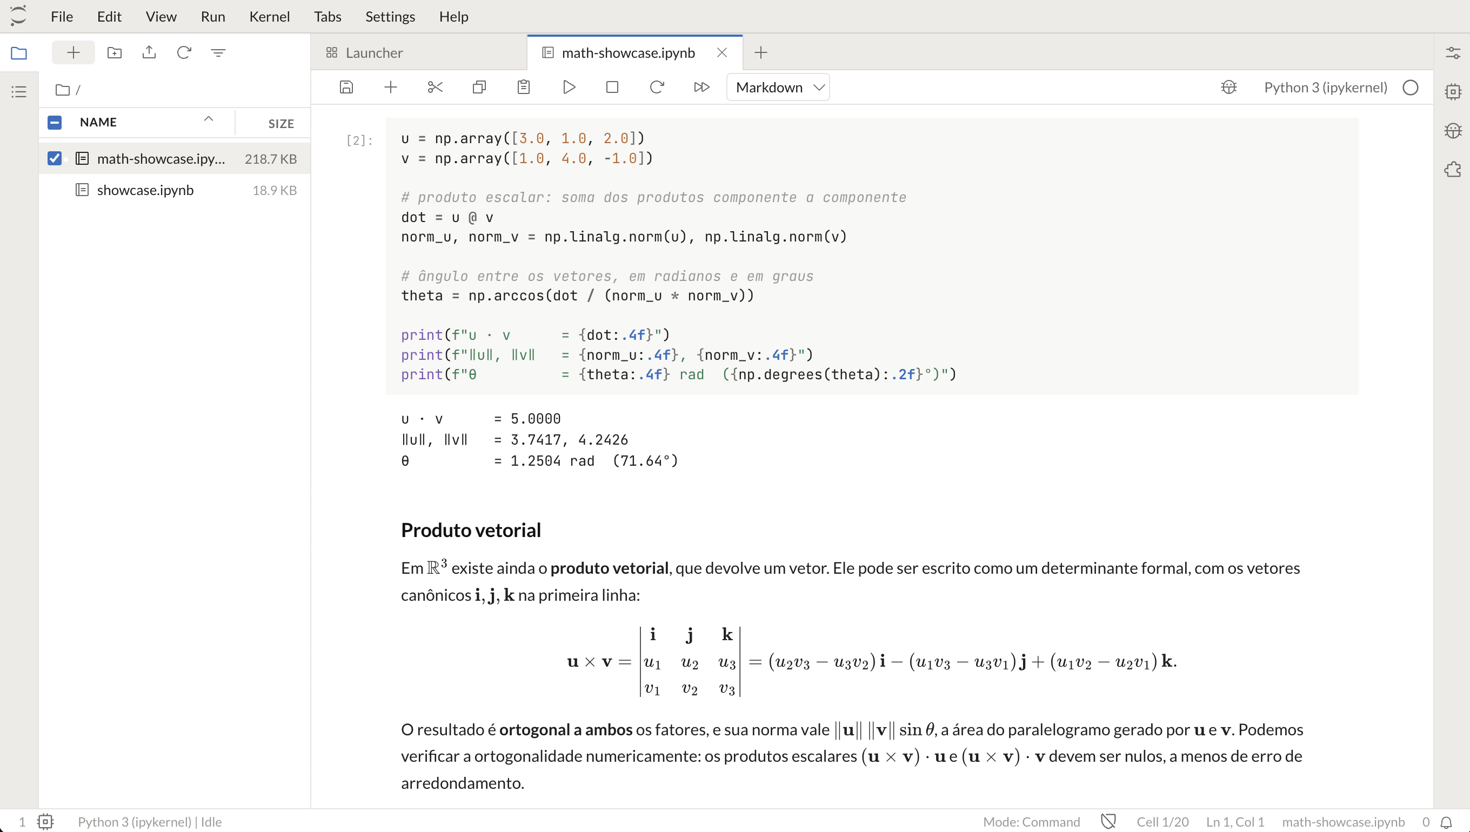Viewport: 1470px width, 832px height.
Task: Click the kernel status circle indicator
Action: click(x=1411, y=88)
